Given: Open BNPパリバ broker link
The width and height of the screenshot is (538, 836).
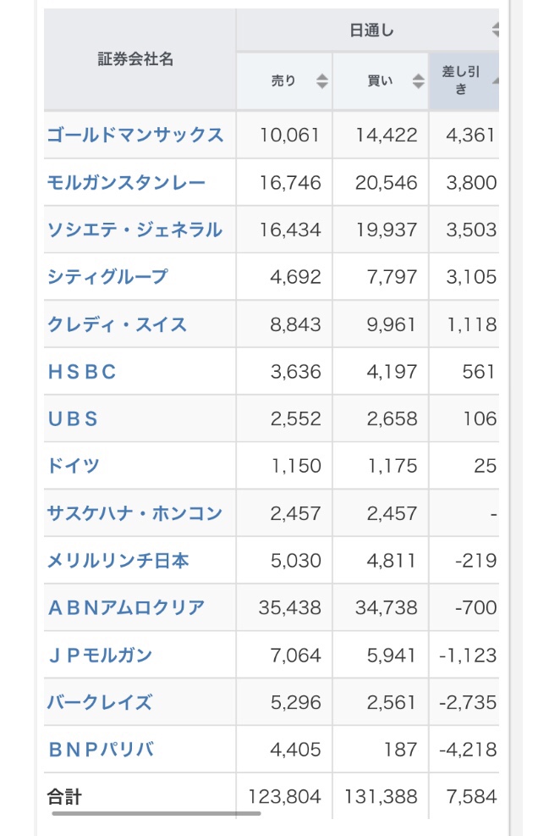Looking at the screenshot, I should click(102, 749).
